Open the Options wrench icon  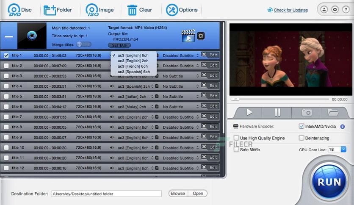pyautogui.click(x=172, y=10)
